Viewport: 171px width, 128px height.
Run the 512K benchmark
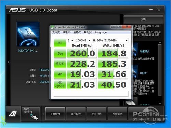(x=60, y=63)
